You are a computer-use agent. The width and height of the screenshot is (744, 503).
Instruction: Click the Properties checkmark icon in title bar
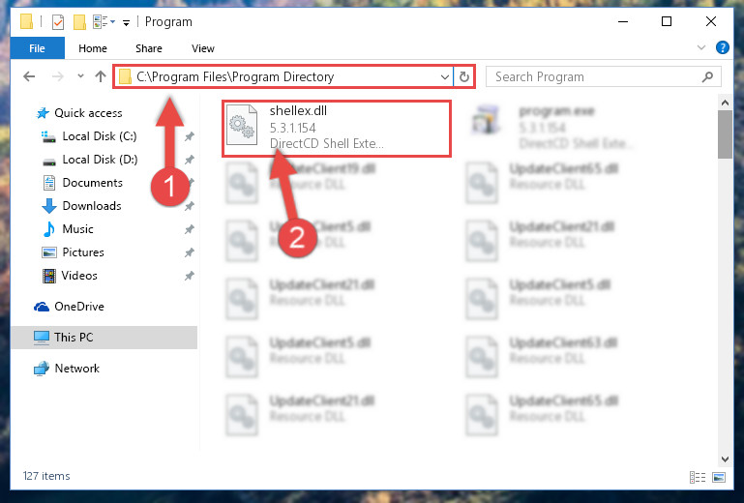58,22
